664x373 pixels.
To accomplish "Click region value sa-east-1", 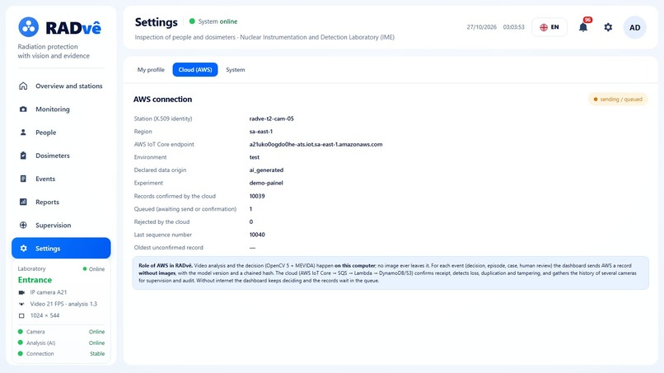I will pos(261,132).
